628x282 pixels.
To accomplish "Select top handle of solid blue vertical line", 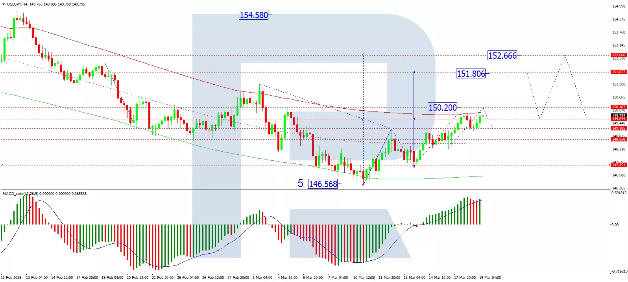I will (x=414, y=72).
